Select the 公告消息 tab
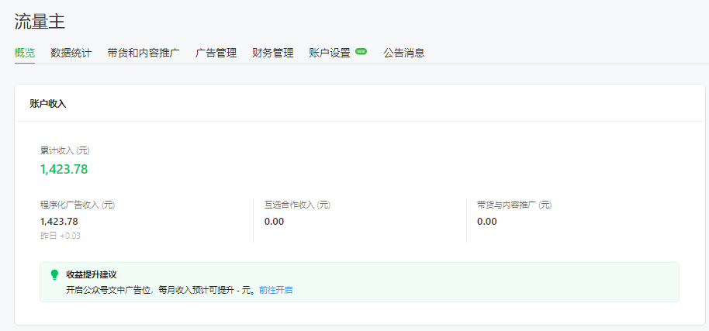 click(404, 53)
